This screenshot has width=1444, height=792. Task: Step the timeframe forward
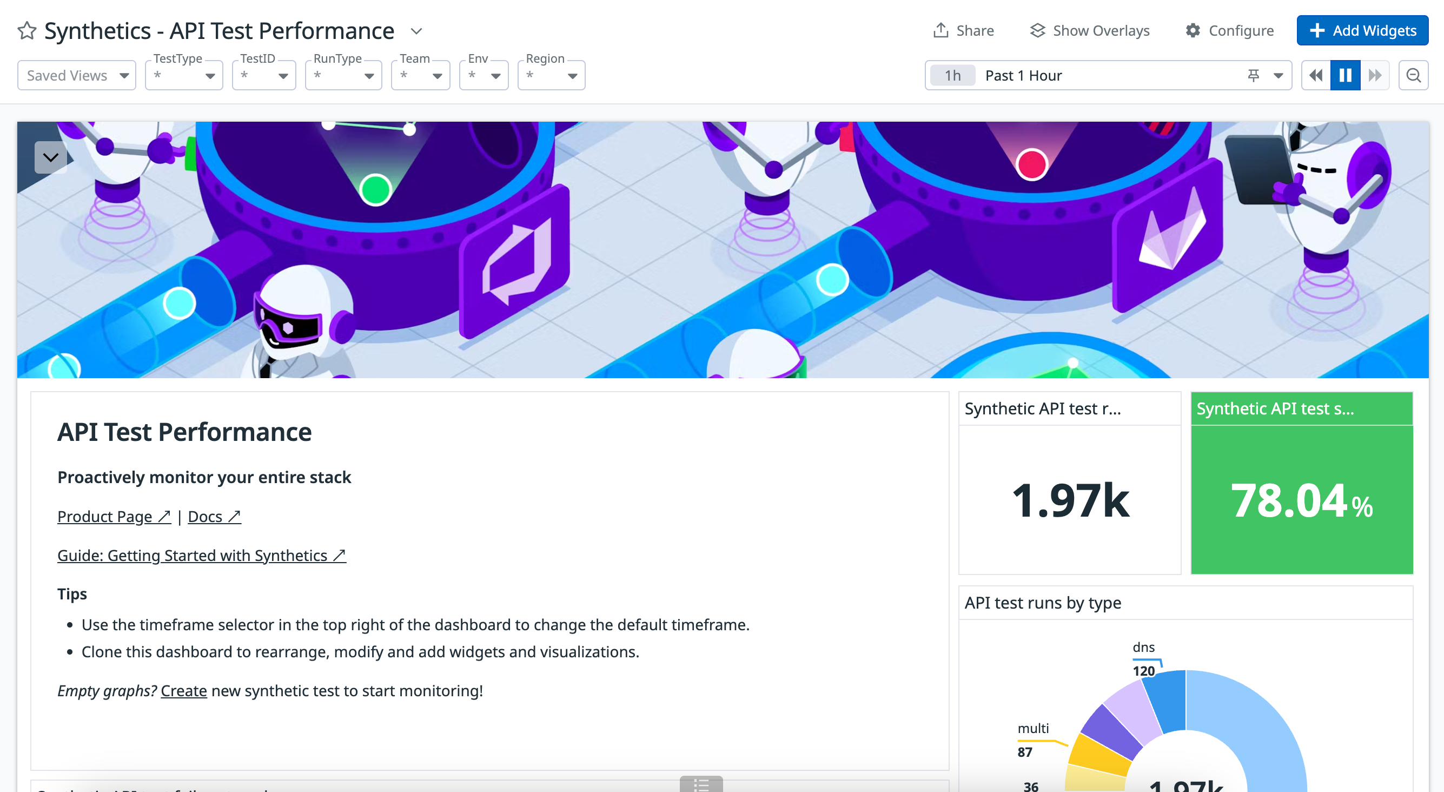1375,75
